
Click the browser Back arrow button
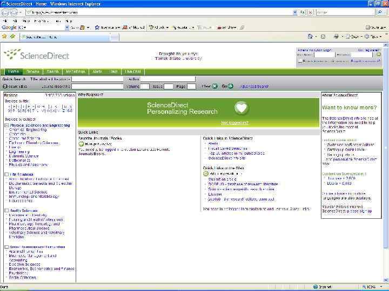tap(5, 12)
